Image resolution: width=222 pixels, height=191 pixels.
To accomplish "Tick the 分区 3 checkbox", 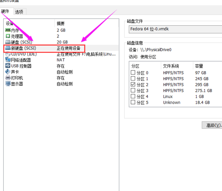I will pos(133,90).
